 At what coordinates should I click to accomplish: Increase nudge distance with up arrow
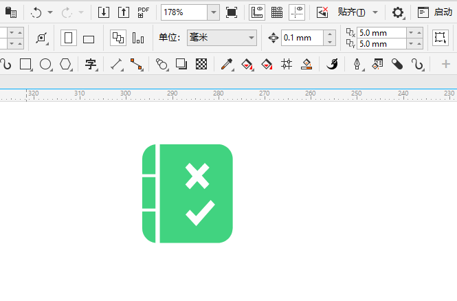330,34
